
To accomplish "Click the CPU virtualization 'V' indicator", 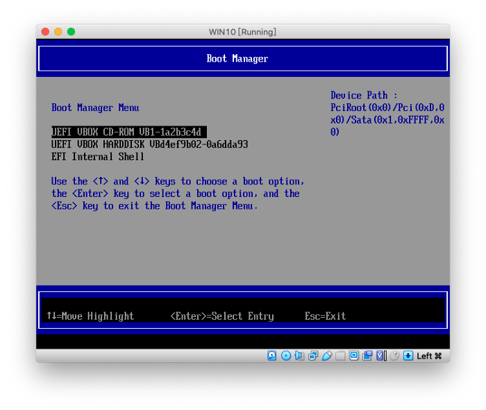I will pos(380,356).
